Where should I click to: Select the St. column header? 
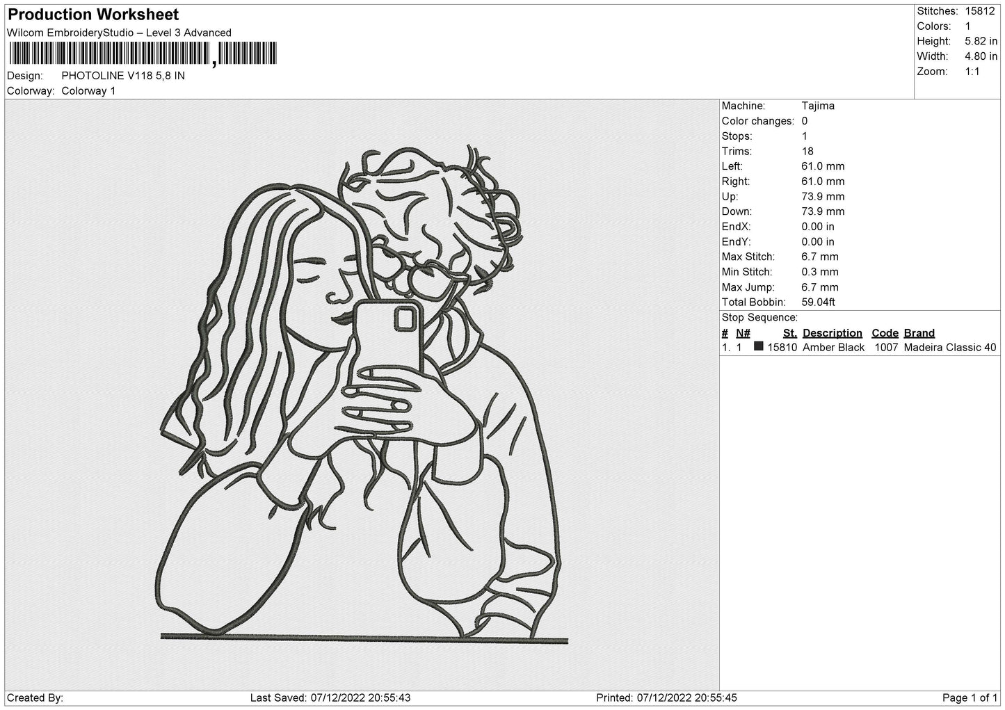[x=789, y=333]
